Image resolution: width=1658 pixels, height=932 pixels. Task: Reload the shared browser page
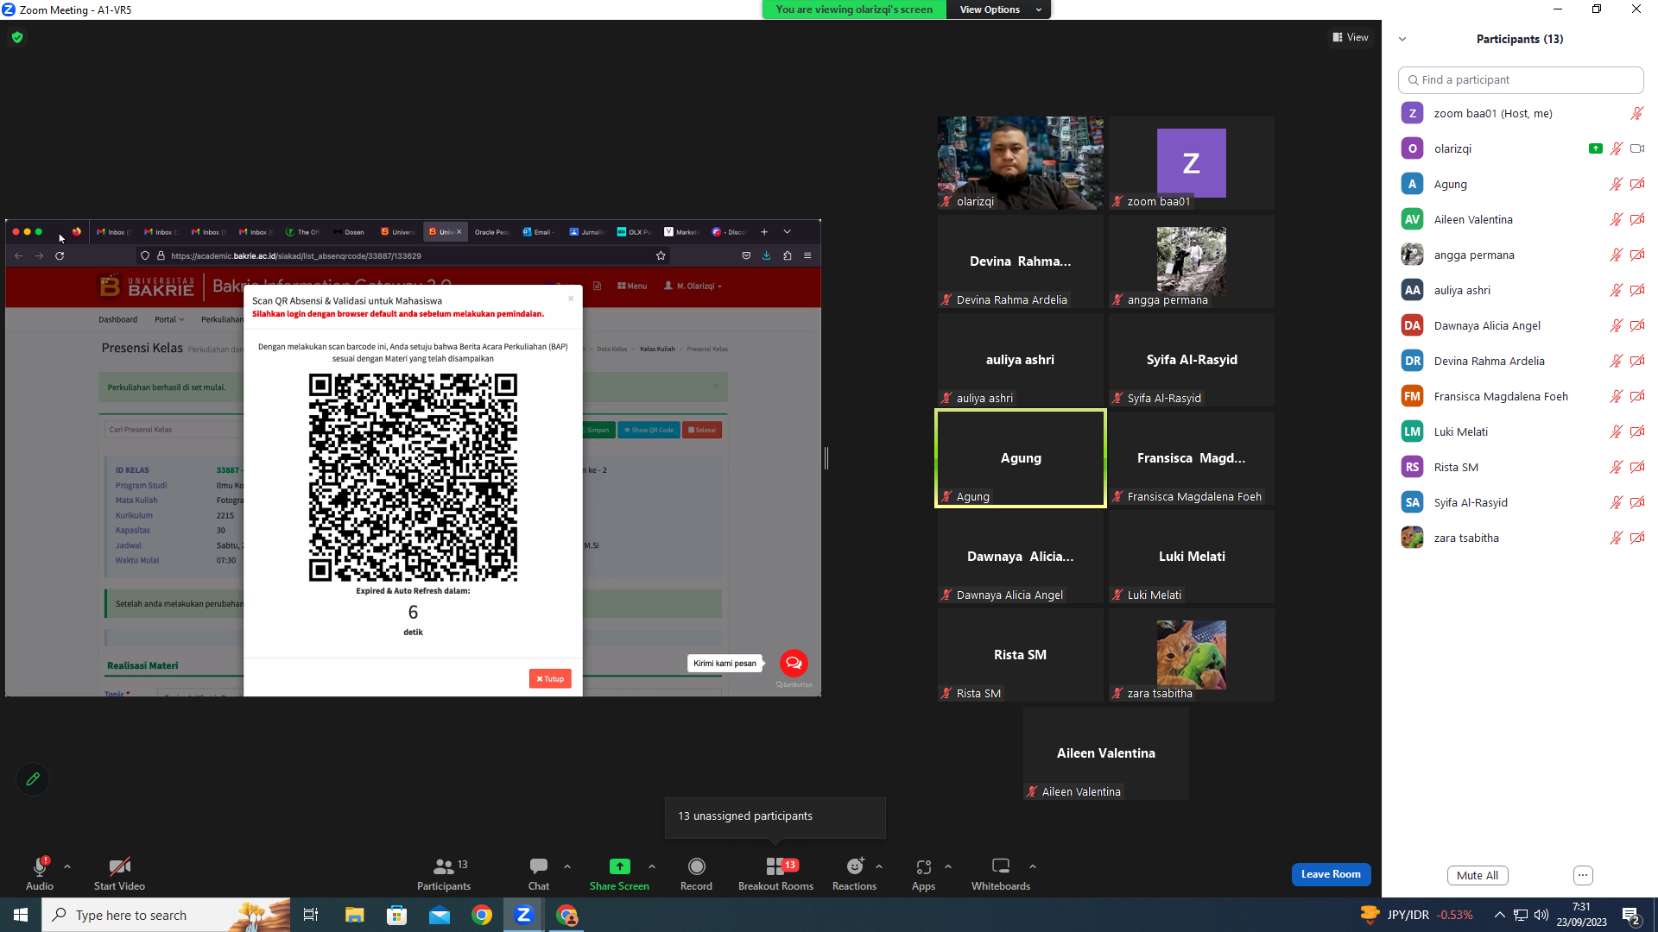click(60, 255)
